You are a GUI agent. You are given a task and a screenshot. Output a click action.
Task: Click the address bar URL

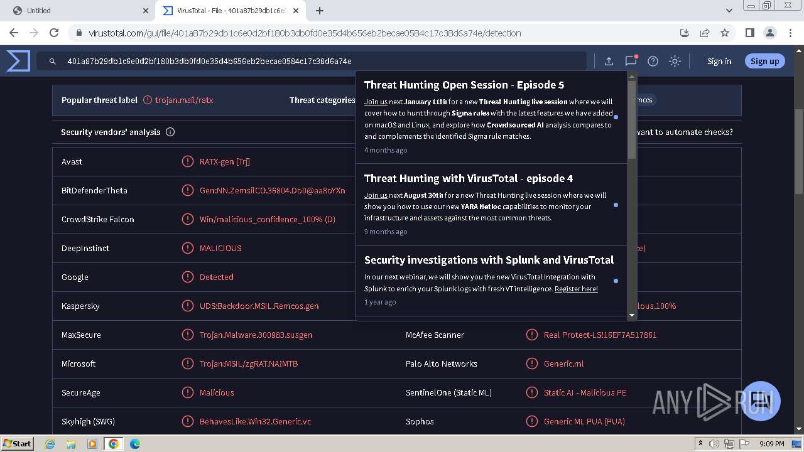coord(305,33)
